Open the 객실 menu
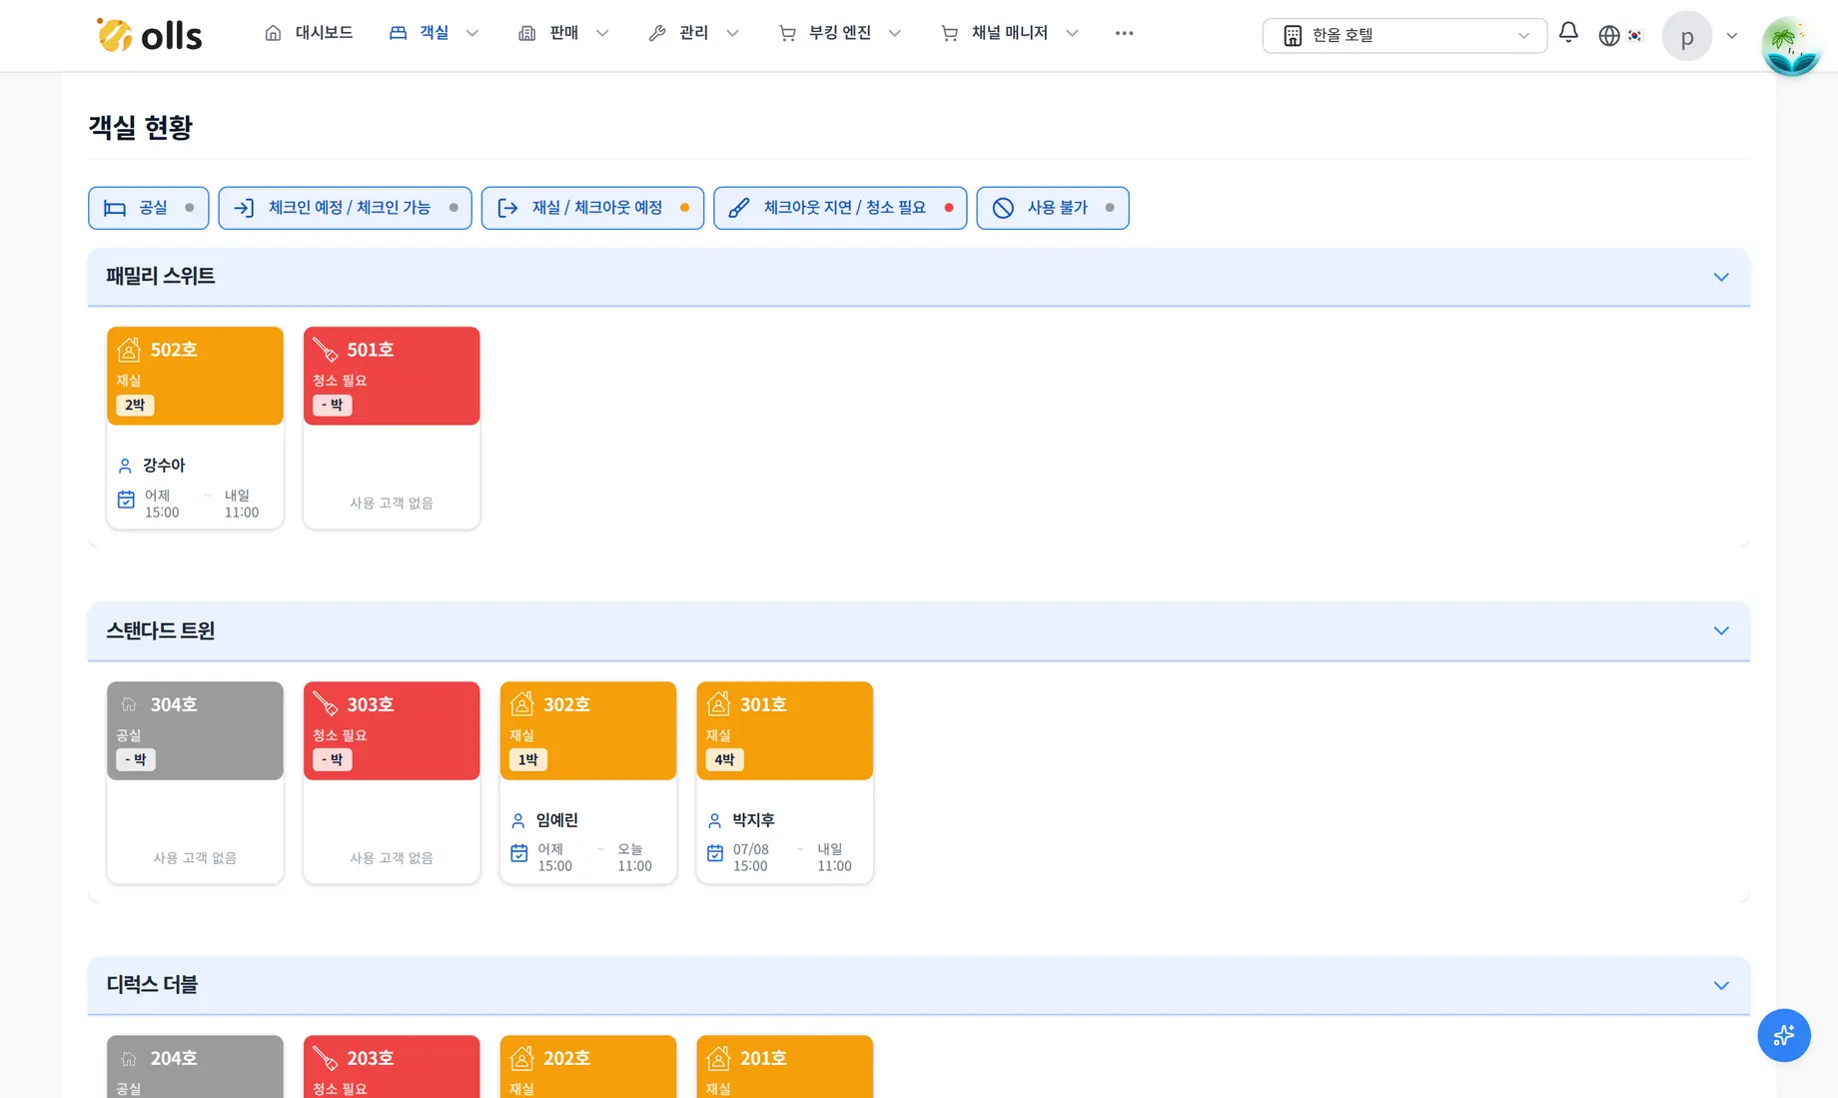 click(x=434, y=33)
